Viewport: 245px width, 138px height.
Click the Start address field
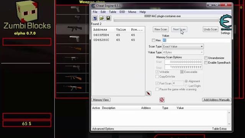point(183,62)
